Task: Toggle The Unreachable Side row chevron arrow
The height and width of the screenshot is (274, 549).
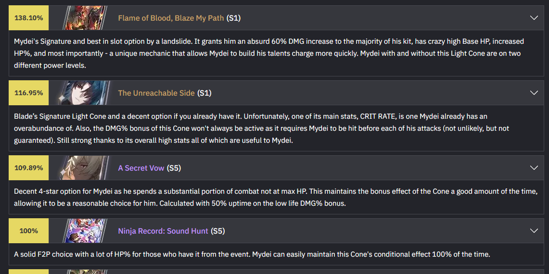Action: coord(534,93)
